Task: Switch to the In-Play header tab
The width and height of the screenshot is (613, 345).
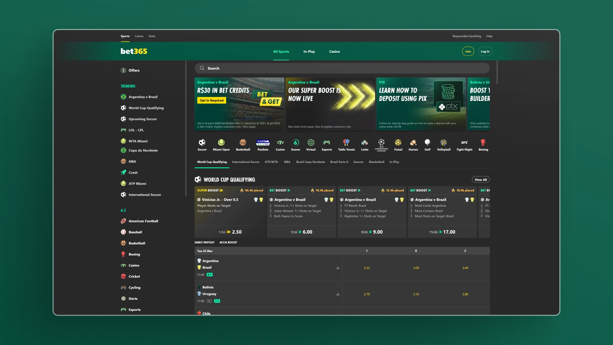Action: pyautogui.click(x=309, y=51)
